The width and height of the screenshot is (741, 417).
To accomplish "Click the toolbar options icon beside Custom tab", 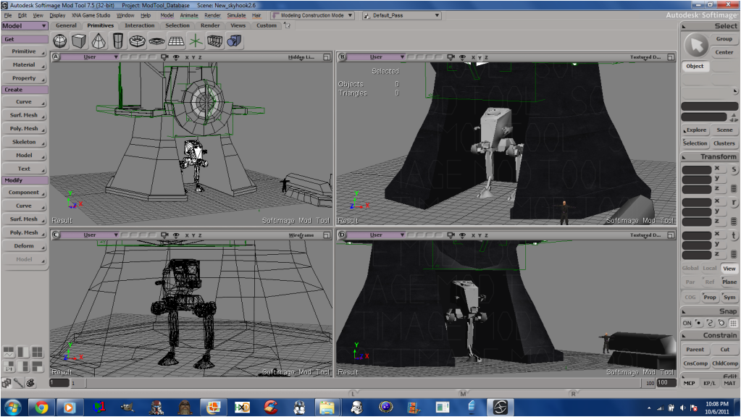I will click(287, 25).
